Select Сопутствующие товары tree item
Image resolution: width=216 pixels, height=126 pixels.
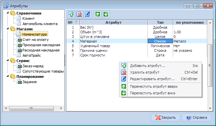43,71
